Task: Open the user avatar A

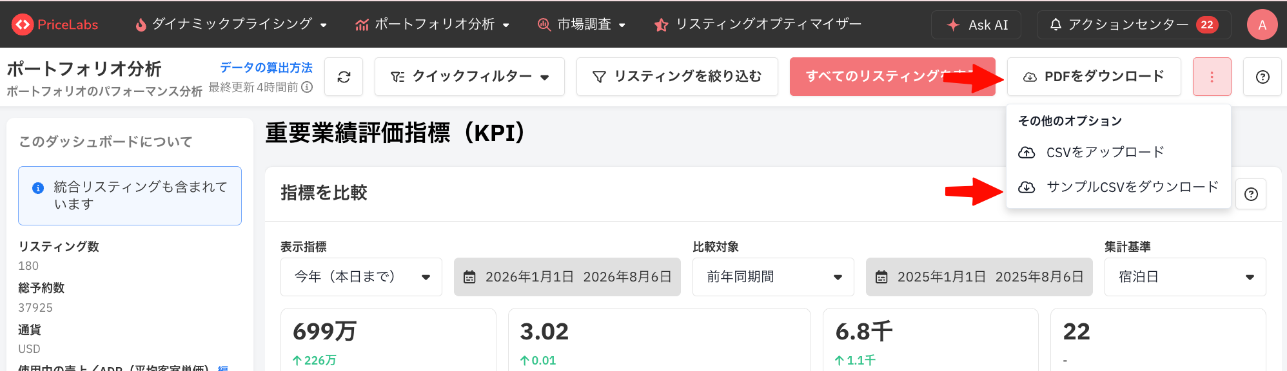Action: [1262, 24]
